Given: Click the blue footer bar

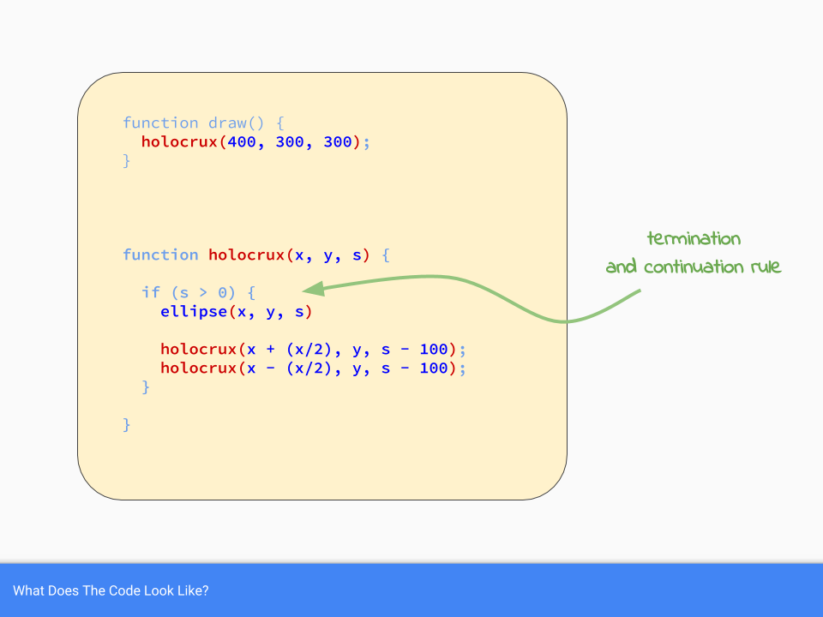Looking at the screenshot, I should 514,591.
